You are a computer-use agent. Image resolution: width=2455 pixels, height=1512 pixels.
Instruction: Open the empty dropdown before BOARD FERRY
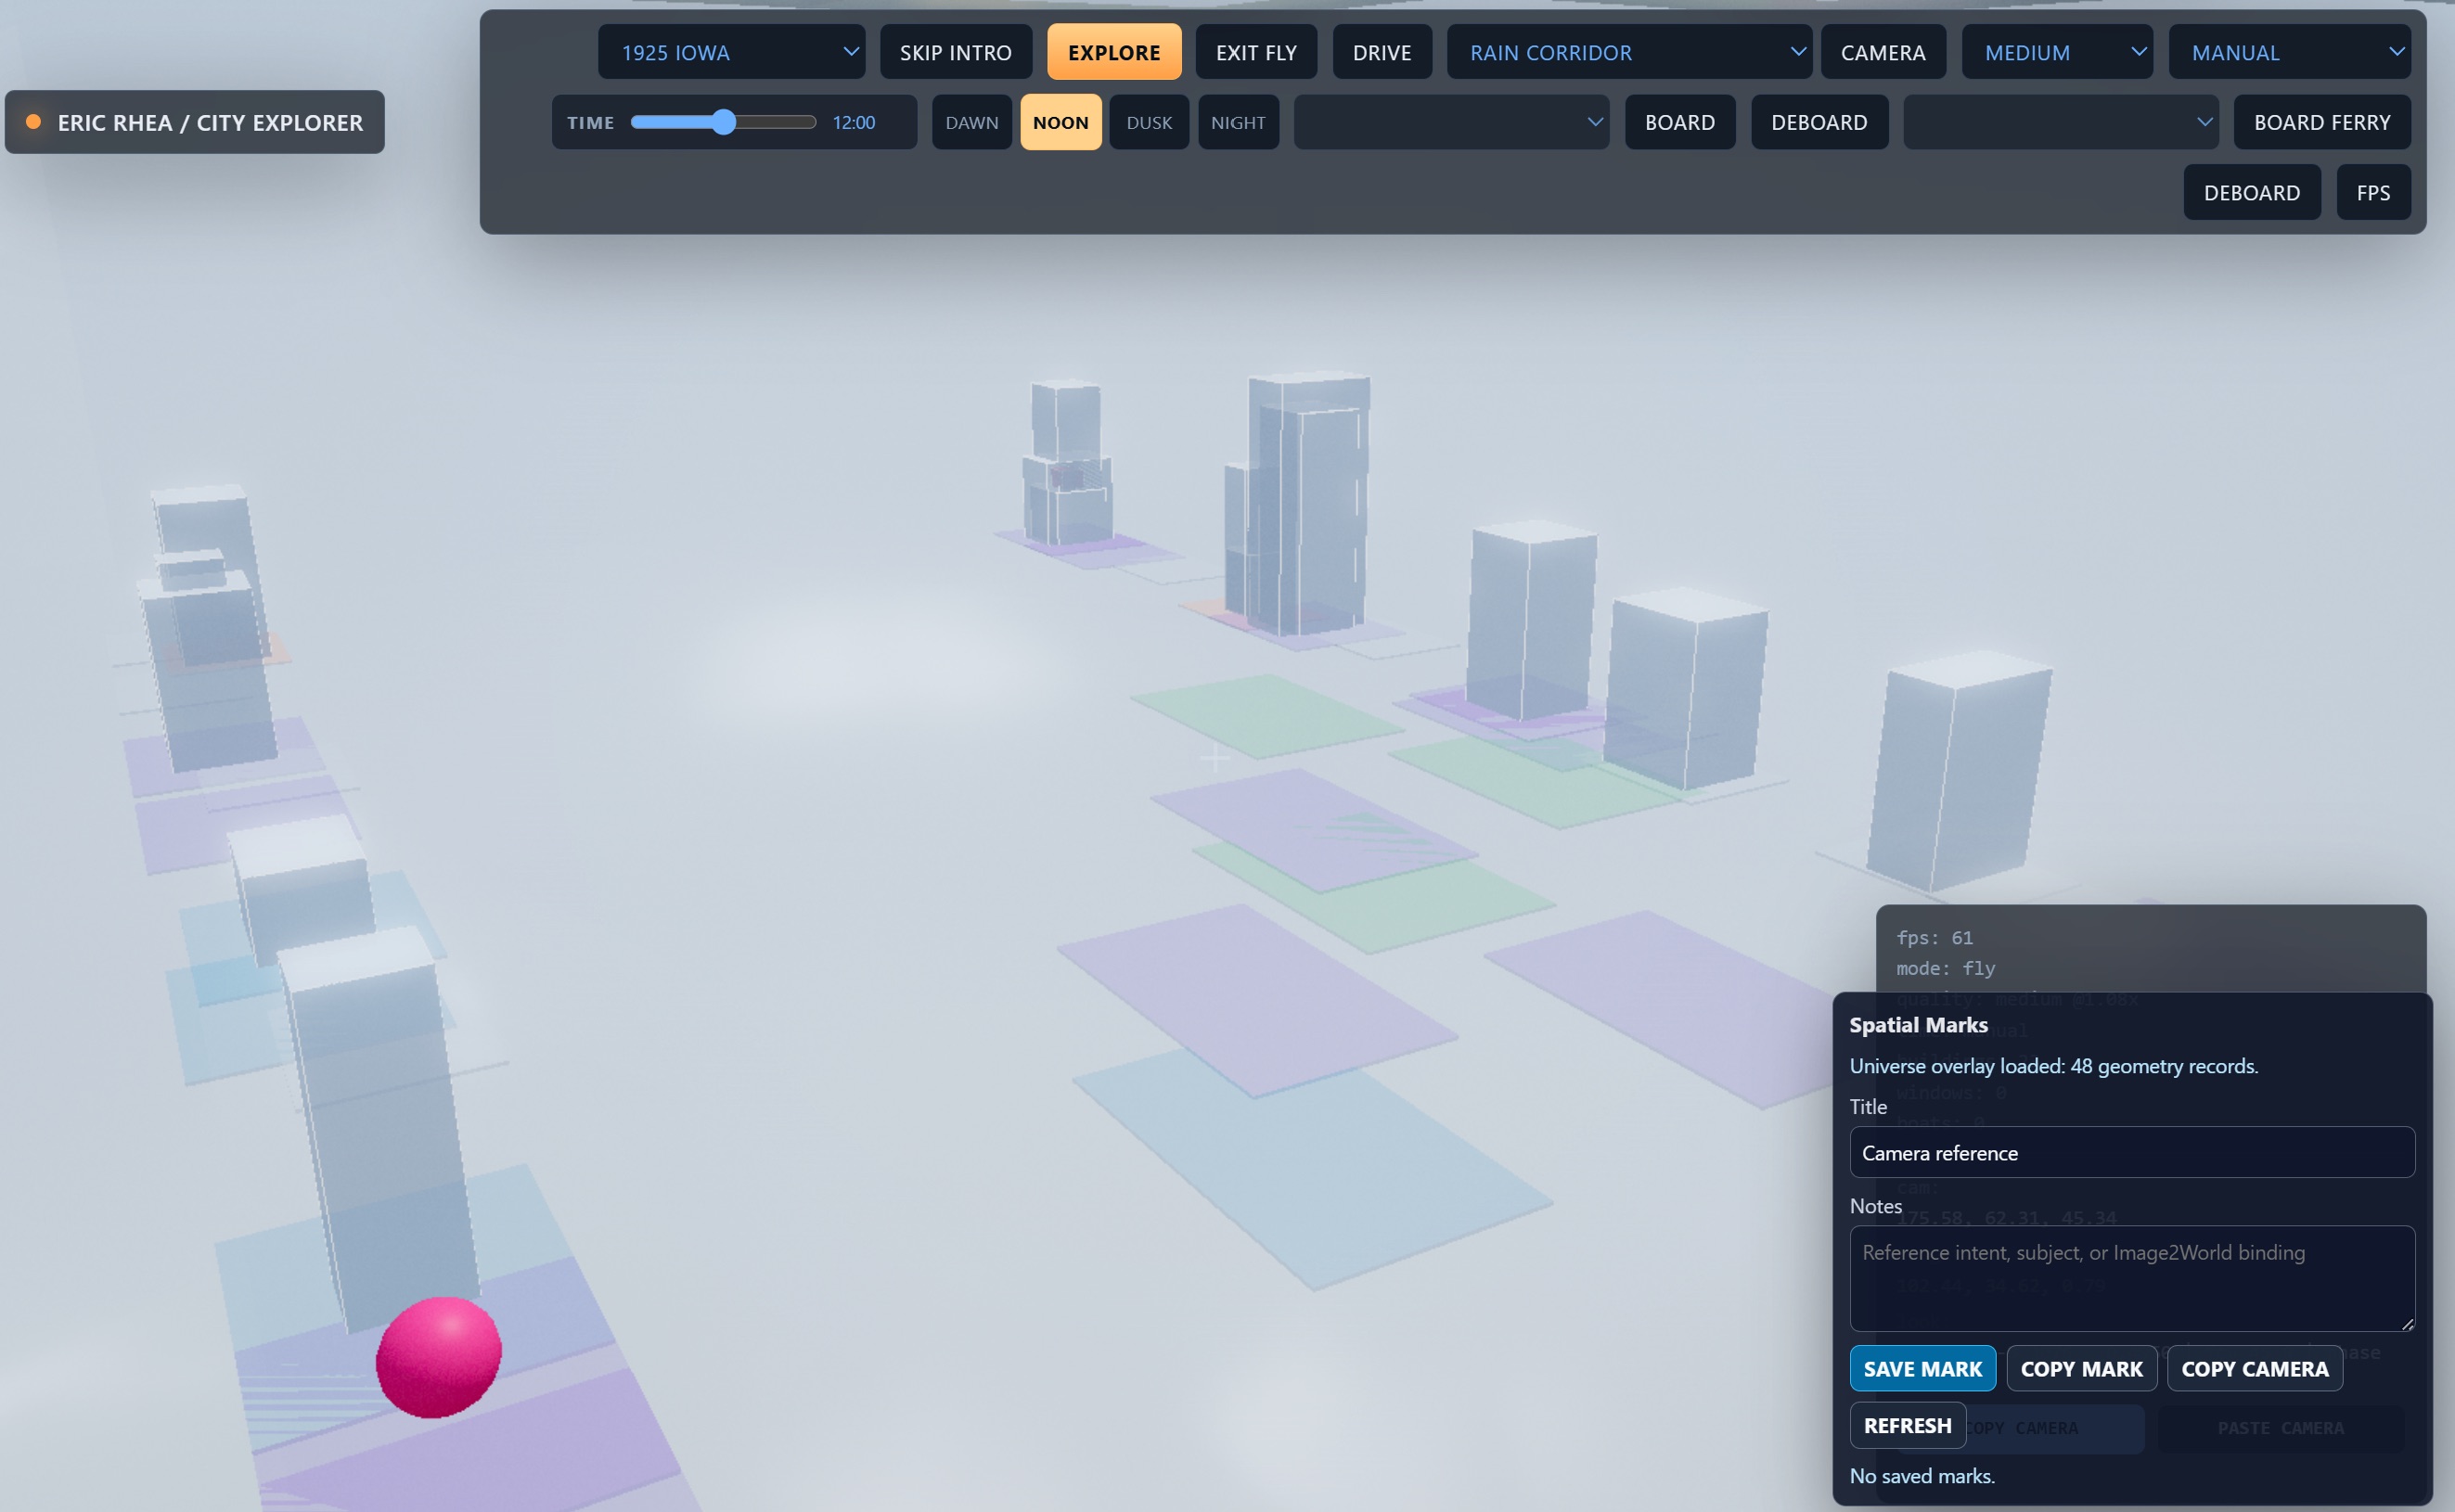click(2060, 122)
